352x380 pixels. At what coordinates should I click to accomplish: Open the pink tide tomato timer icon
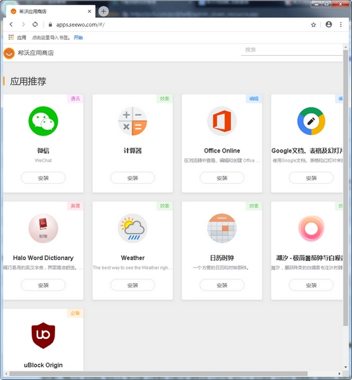click(x=311, y=228)
